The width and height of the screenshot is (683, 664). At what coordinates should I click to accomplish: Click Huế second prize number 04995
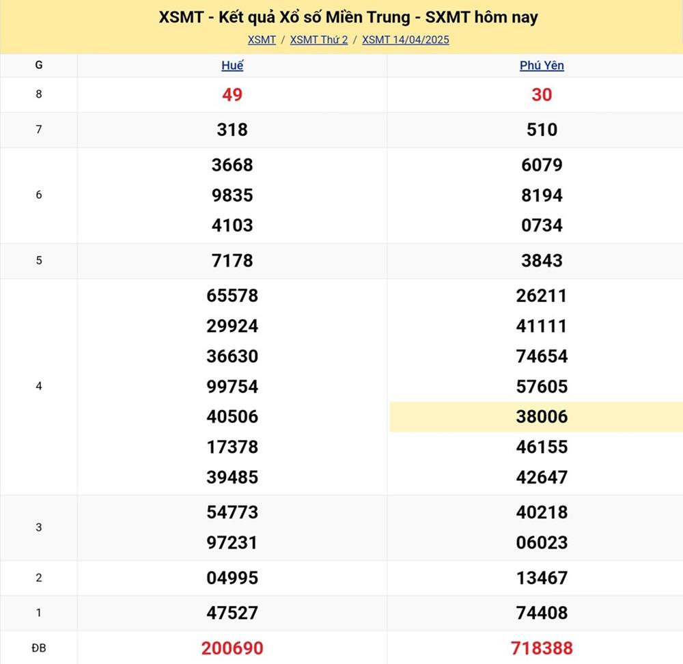tap(232, 578)
